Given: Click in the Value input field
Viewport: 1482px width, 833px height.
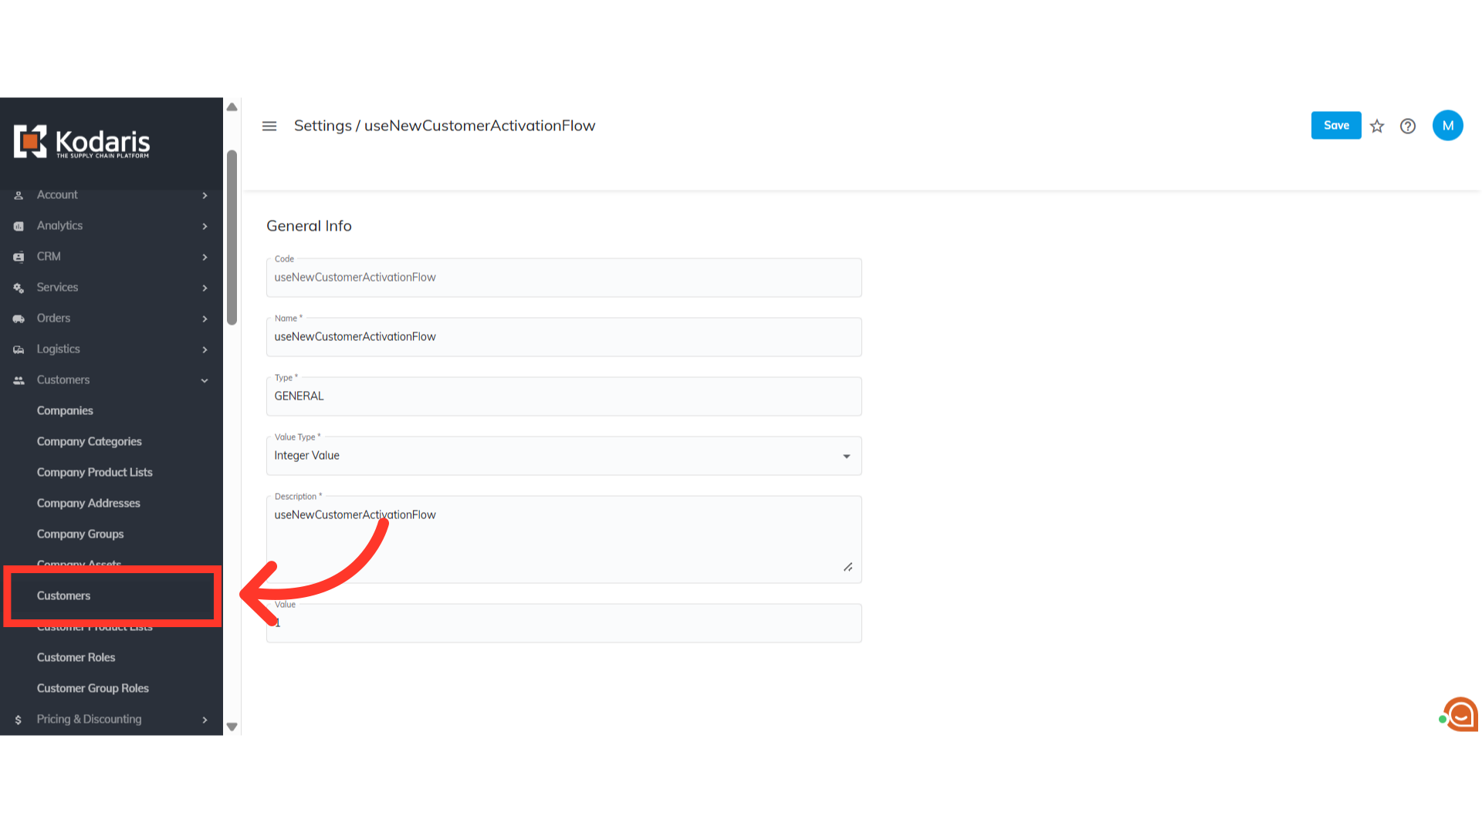Looking at the screenshot, I should 563,623.
